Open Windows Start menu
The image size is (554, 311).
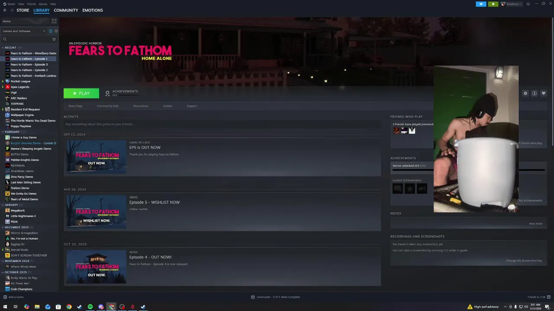coord(5,307)
